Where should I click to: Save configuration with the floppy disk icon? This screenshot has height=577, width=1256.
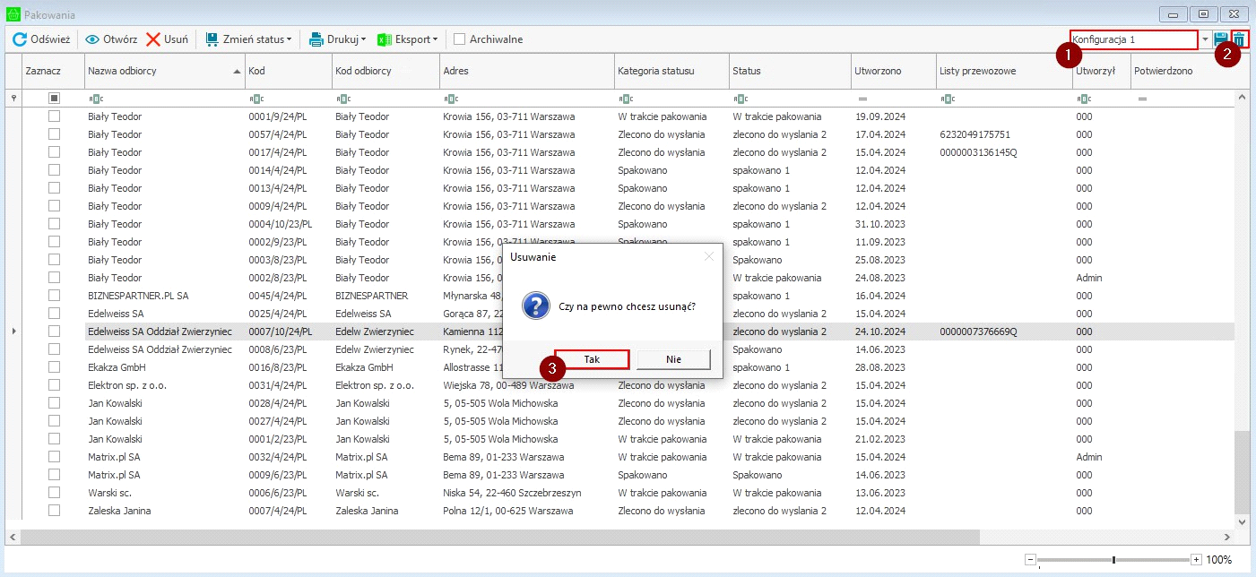click(x=1220, y=39)
